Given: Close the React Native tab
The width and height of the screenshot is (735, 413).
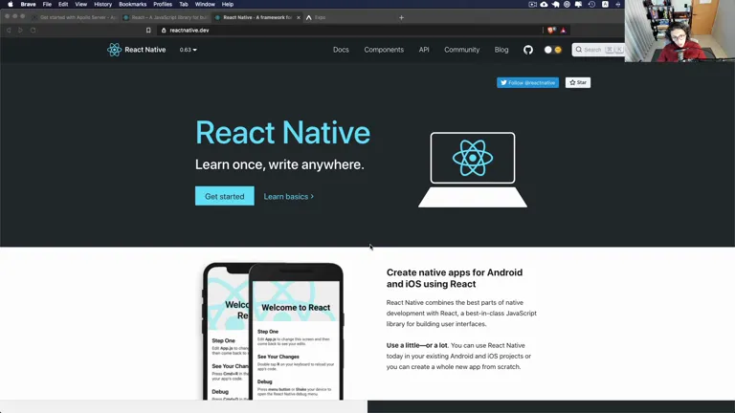Looking at the screenshot, I should (x=299, y=17).
